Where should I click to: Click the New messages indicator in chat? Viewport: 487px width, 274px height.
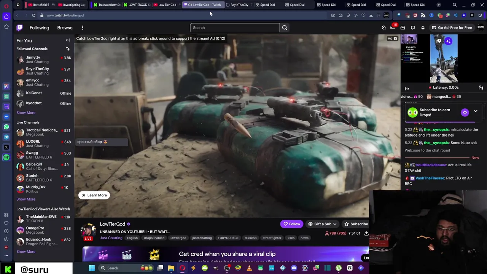[475, 158]
